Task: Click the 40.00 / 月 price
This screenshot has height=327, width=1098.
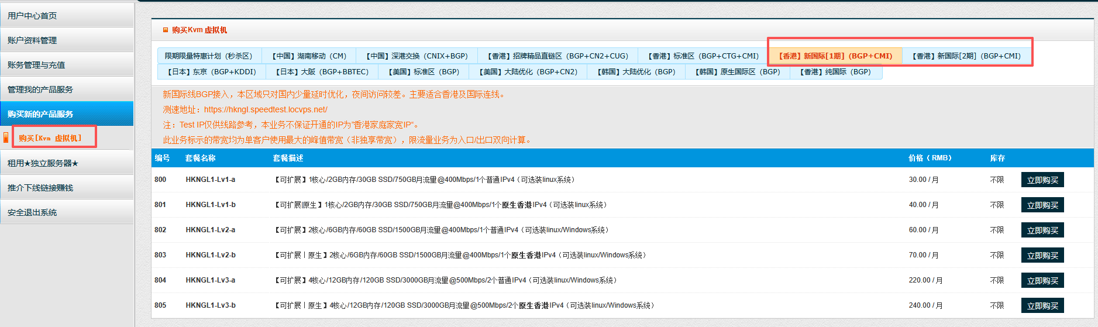Action: pos(924,205)
